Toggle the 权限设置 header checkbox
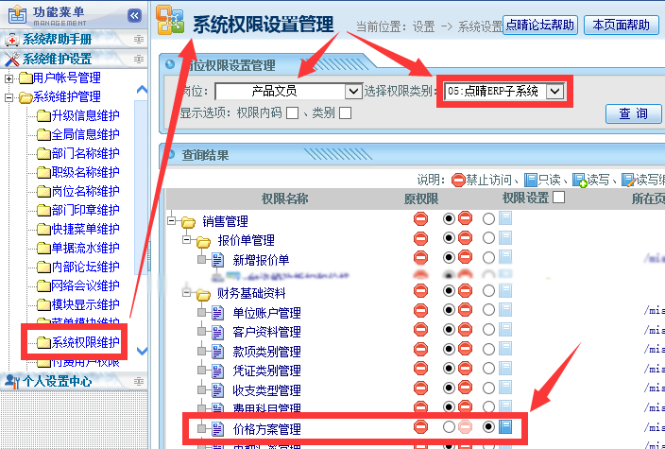 559,198
